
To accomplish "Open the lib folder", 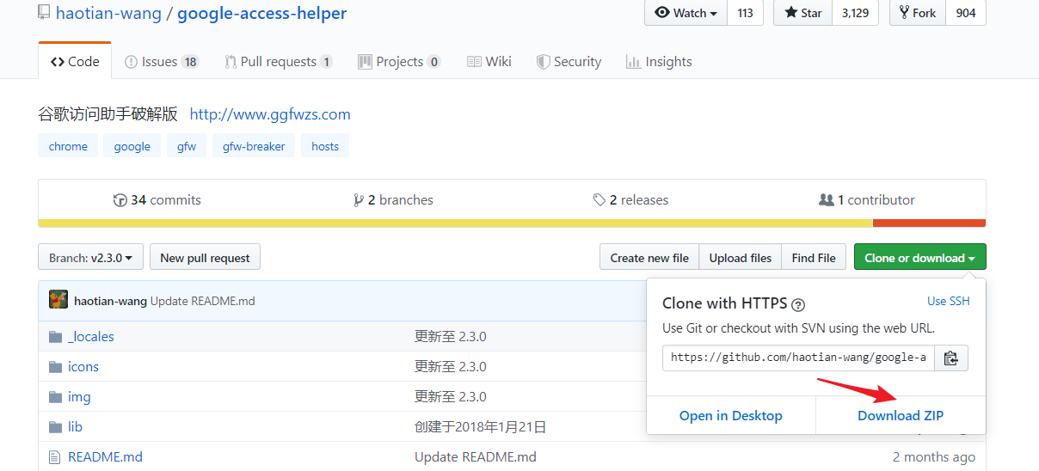I will click(x=75, y=426).
